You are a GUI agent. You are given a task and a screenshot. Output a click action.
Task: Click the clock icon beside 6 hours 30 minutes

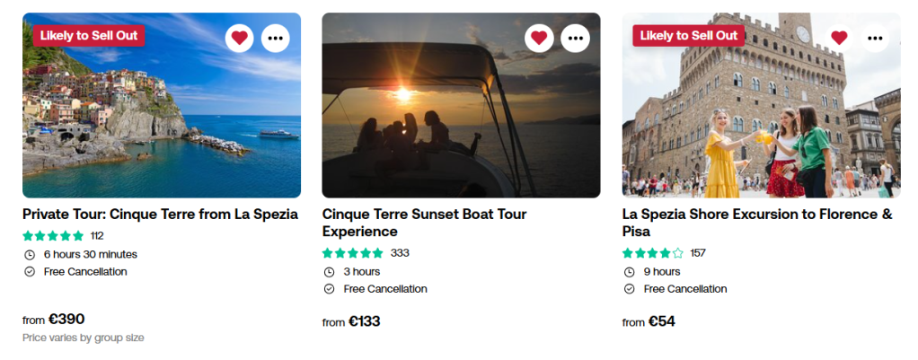pyautogui.click(x=29, y=254)
